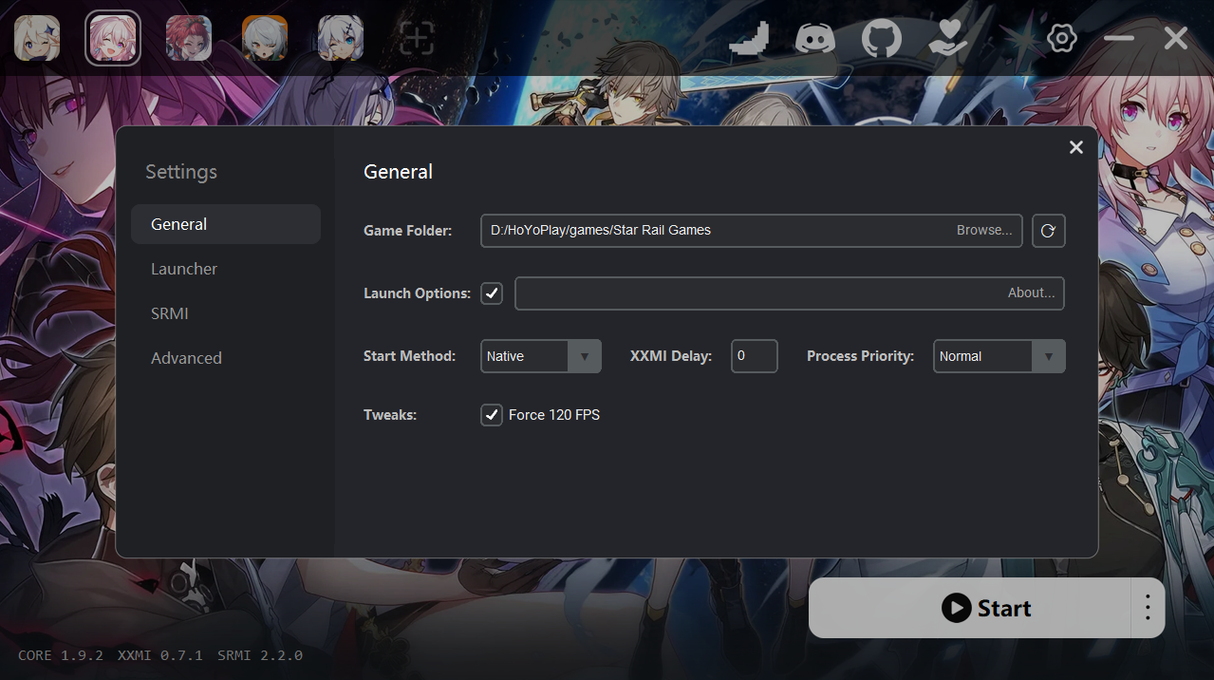Toggle the Force 120 FPS checkbox
The width and height of the screenshot is (1214, 680).
click(x=492, y=415)
